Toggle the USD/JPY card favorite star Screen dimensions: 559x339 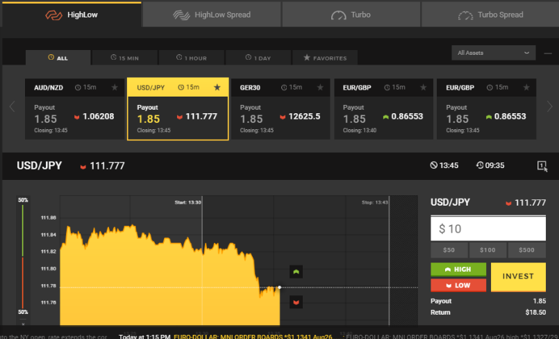217,88
